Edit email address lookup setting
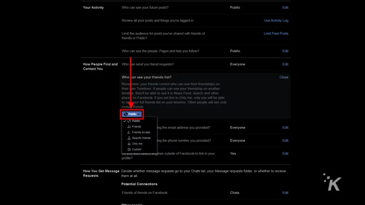The image size is (365, 205). [285, 128]
